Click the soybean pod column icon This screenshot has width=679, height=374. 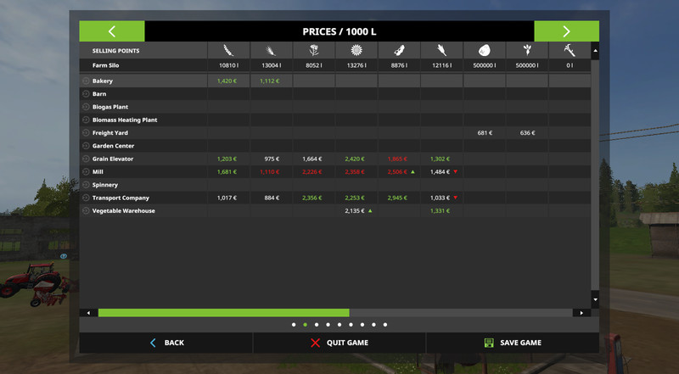tap(398, 51)
